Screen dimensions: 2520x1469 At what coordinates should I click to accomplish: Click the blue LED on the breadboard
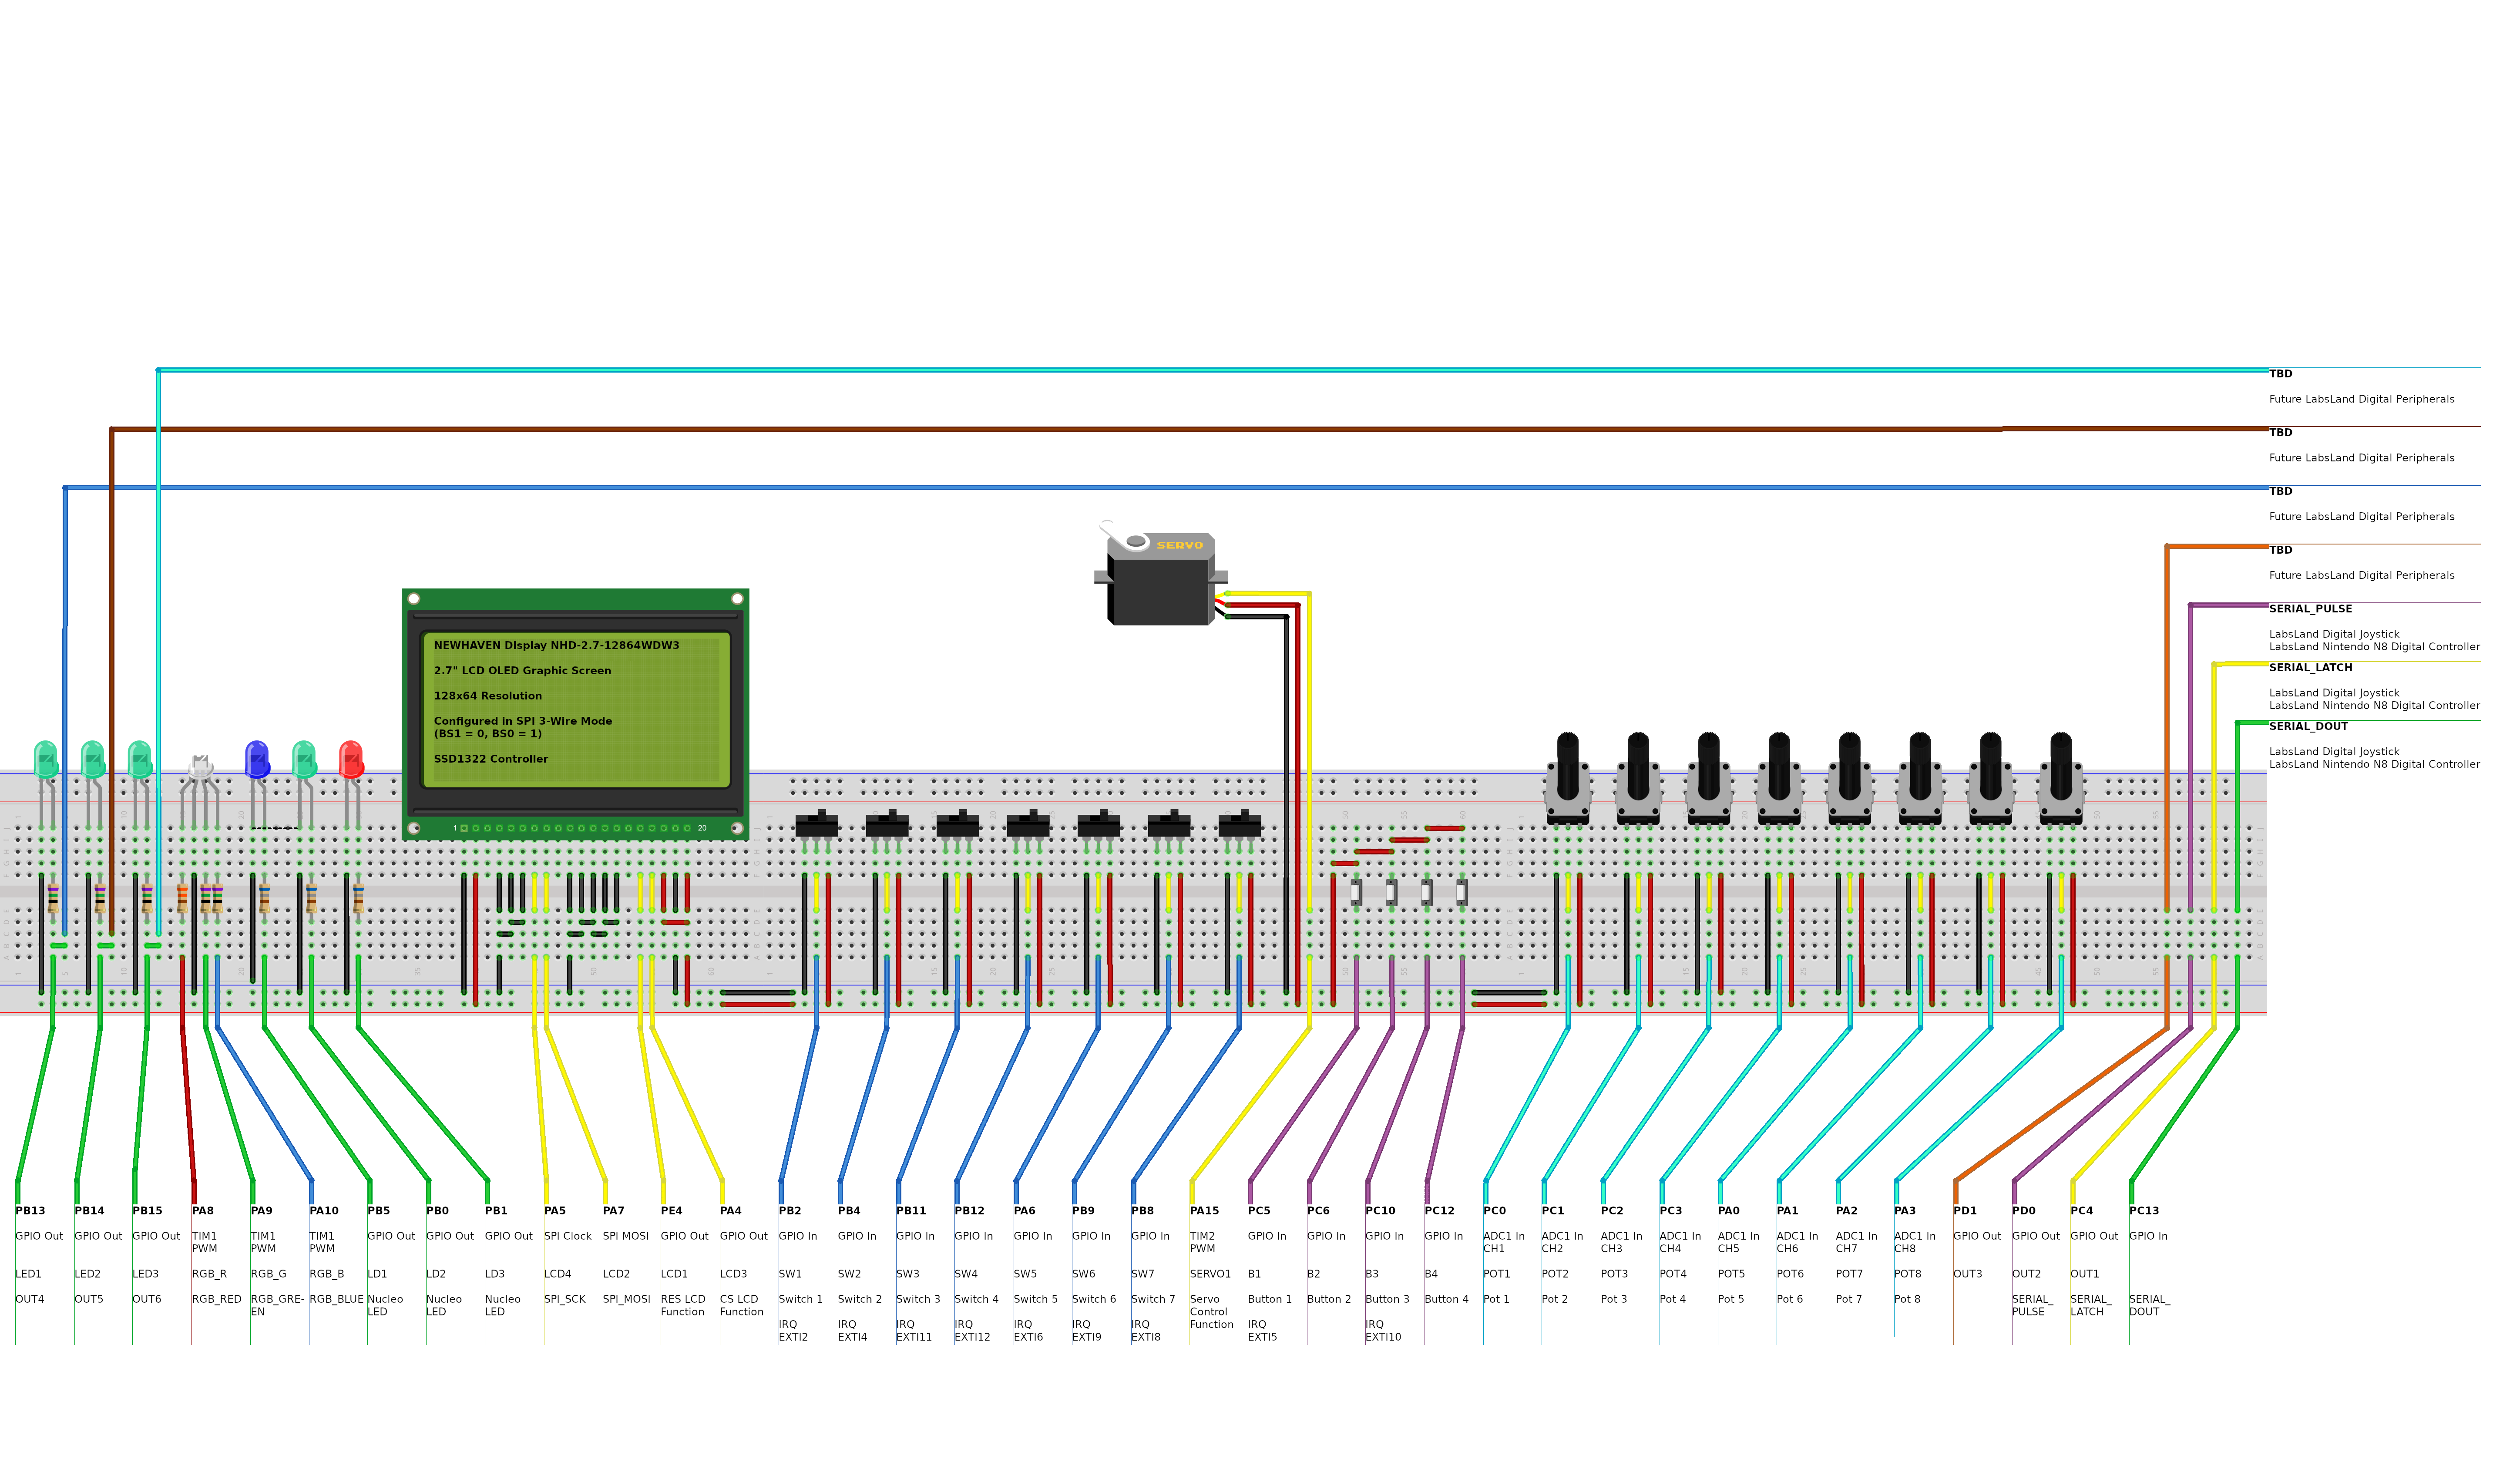point(257,759)
